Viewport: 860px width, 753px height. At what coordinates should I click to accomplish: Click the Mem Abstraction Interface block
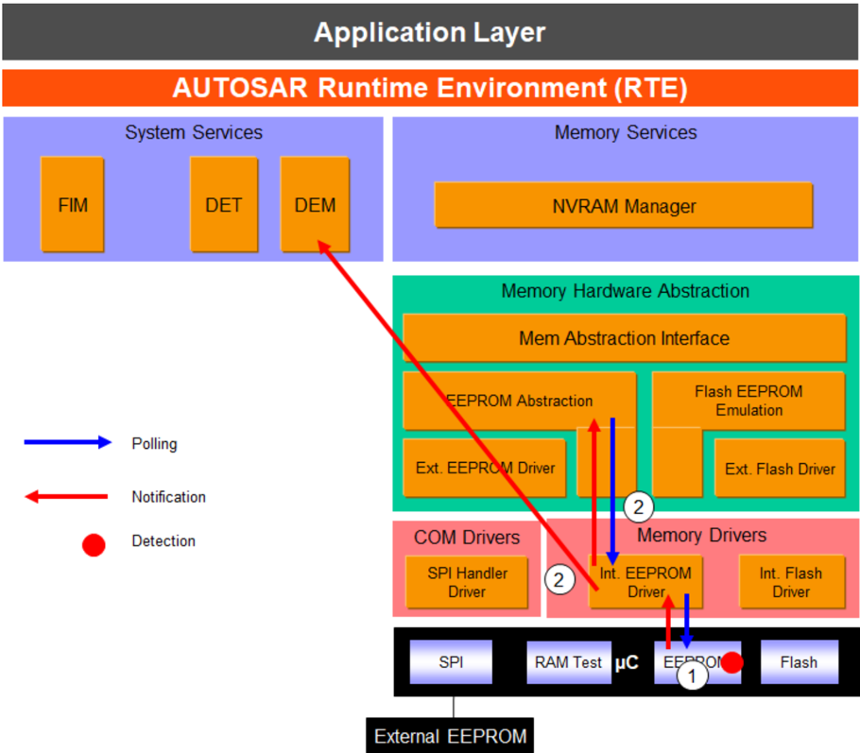(624, 338)
